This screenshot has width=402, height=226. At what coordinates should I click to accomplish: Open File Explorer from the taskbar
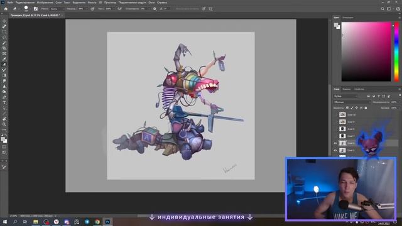(36, 222)
